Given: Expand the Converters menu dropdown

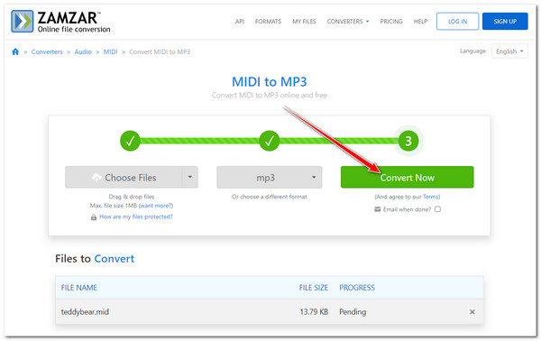Looking at the screenshot, I should [x=348, y=22].
